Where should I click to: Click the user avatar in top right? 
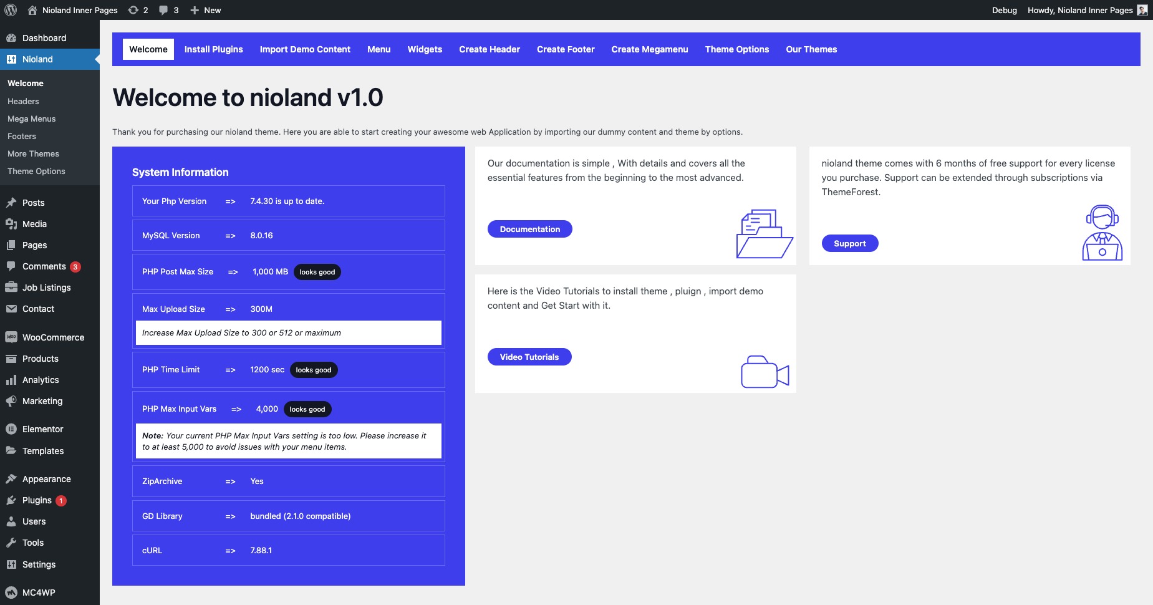pyautogui.click(x=1142, y=10)
